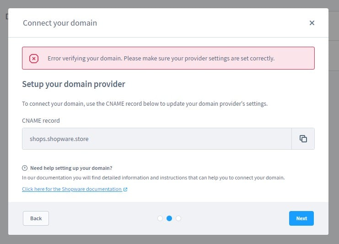Select the first step indicator dot
339x244 pixels.
point(160,218)
